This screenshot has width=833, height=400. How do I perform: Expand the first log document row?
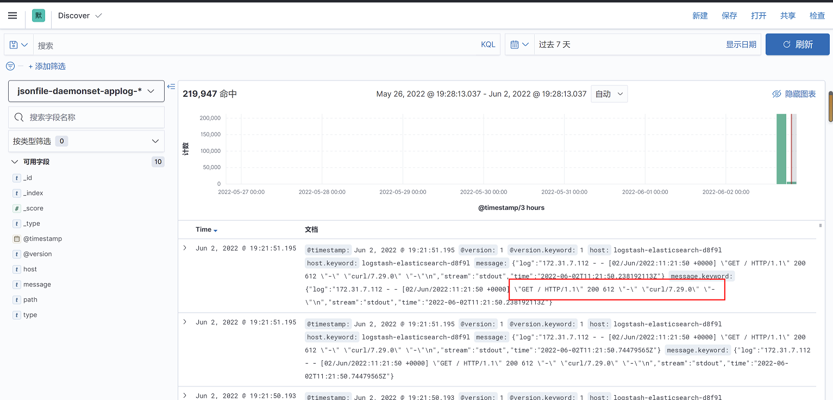[185, 248]
